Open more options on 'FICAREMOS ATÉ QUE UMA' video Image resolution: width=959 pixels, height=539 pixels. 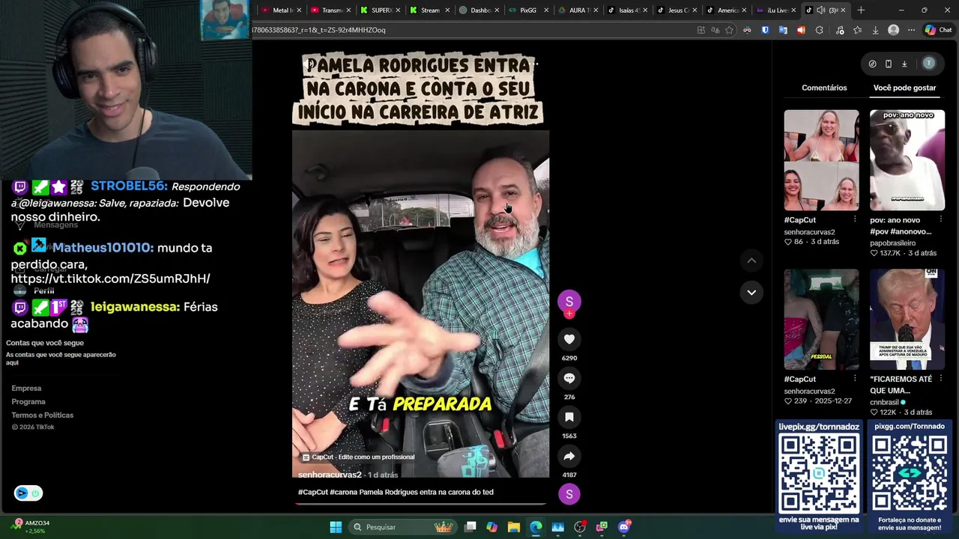tap(941, 379)
